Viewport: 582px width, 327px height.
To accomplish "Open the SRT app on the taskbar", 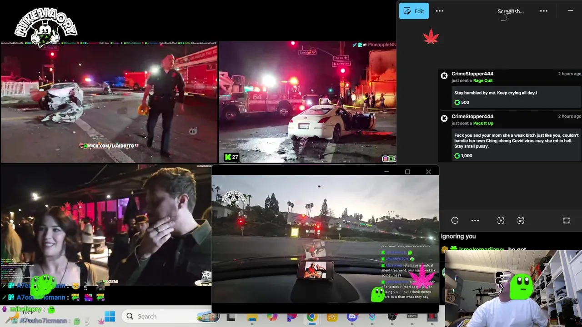I will click(412, 317).
